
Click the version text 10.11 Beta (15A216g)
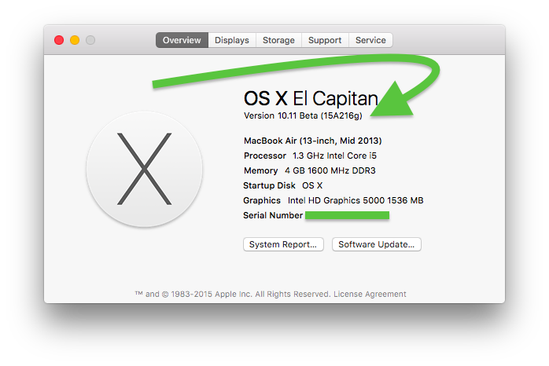tap(320, 115)
